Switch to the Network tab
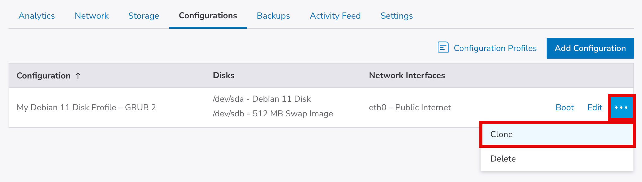Image resolution: width=642 pixels, height=182 pixels. 91,16
